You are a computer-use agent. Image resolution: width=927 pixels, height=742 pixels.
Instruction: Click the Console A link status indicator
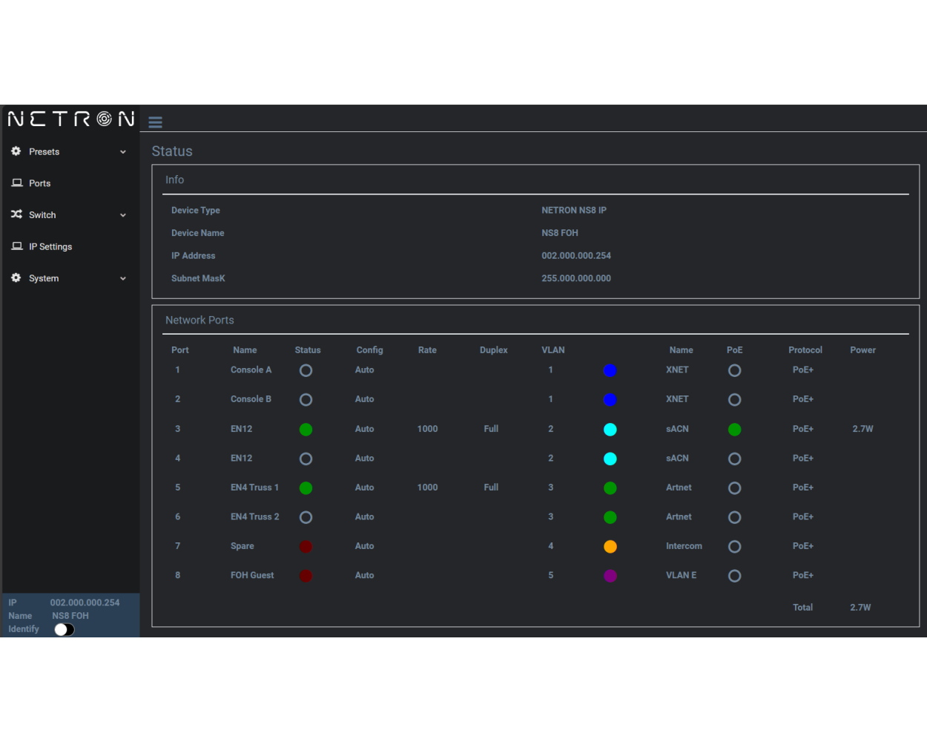[x=306, y=370]
